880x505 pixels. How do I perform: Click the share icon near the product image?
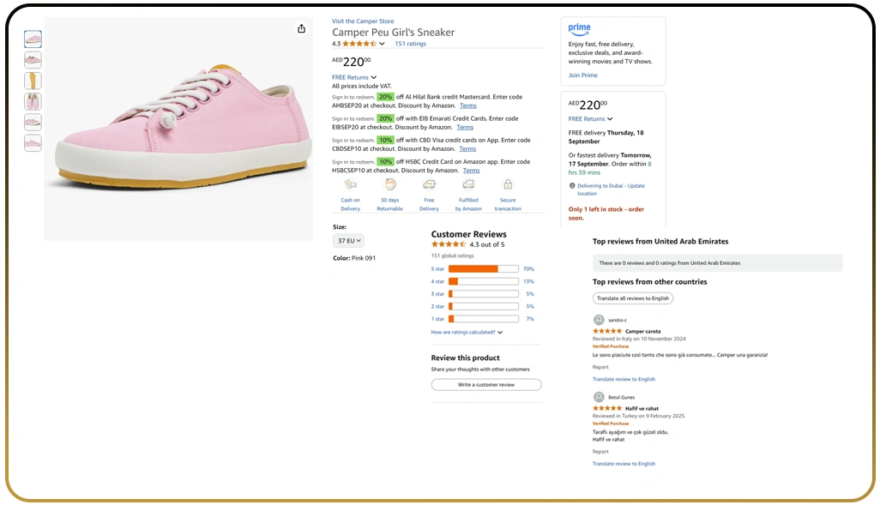pos(301,28)
